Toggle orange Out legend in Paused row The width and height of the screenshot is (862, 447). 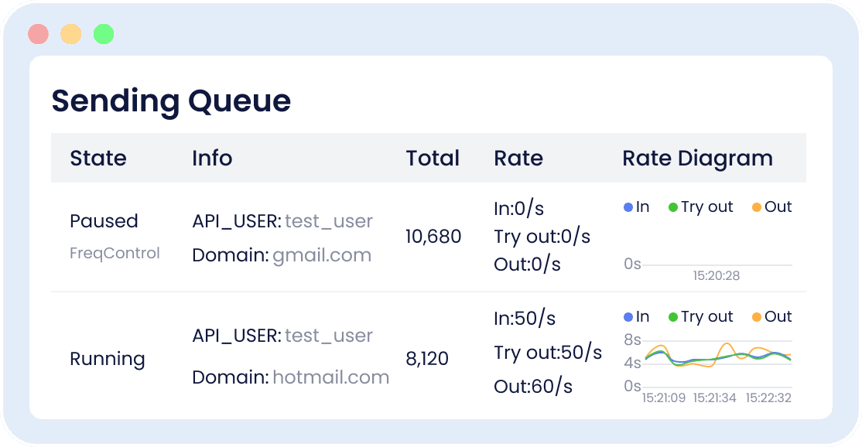coord(771,207)
